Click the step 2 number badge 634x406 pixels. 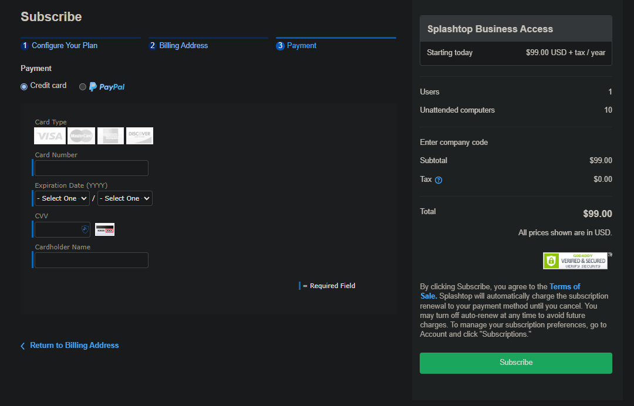click(153, 46)
